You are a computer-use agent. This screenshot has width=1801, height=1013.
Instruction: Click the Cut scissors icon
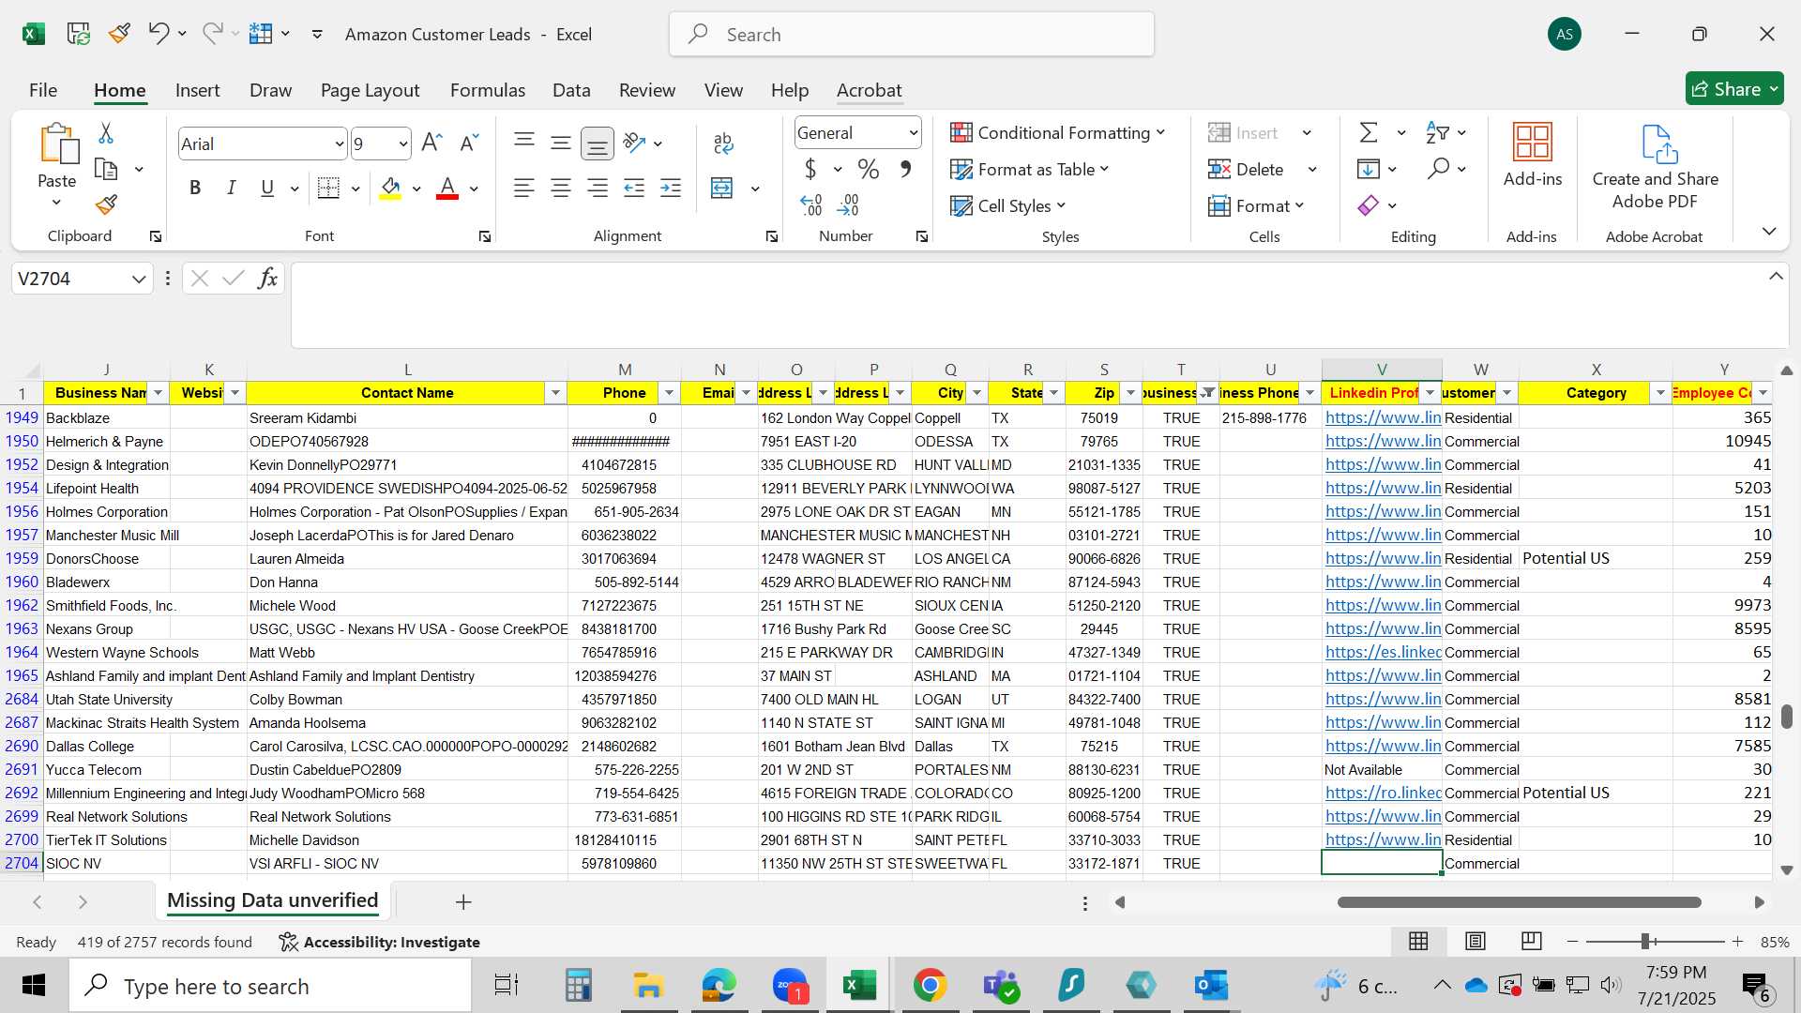[x=106, y=133]
